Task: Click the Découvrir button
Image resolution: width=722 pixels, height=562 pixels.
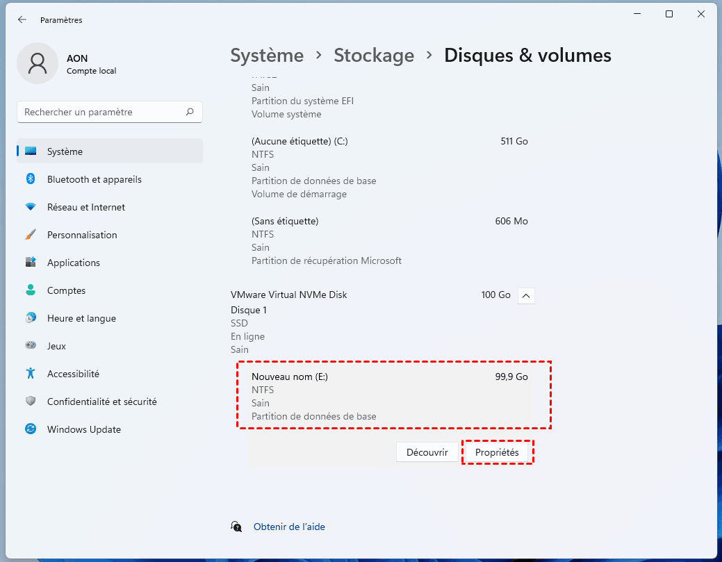Action: pos(427,452)
